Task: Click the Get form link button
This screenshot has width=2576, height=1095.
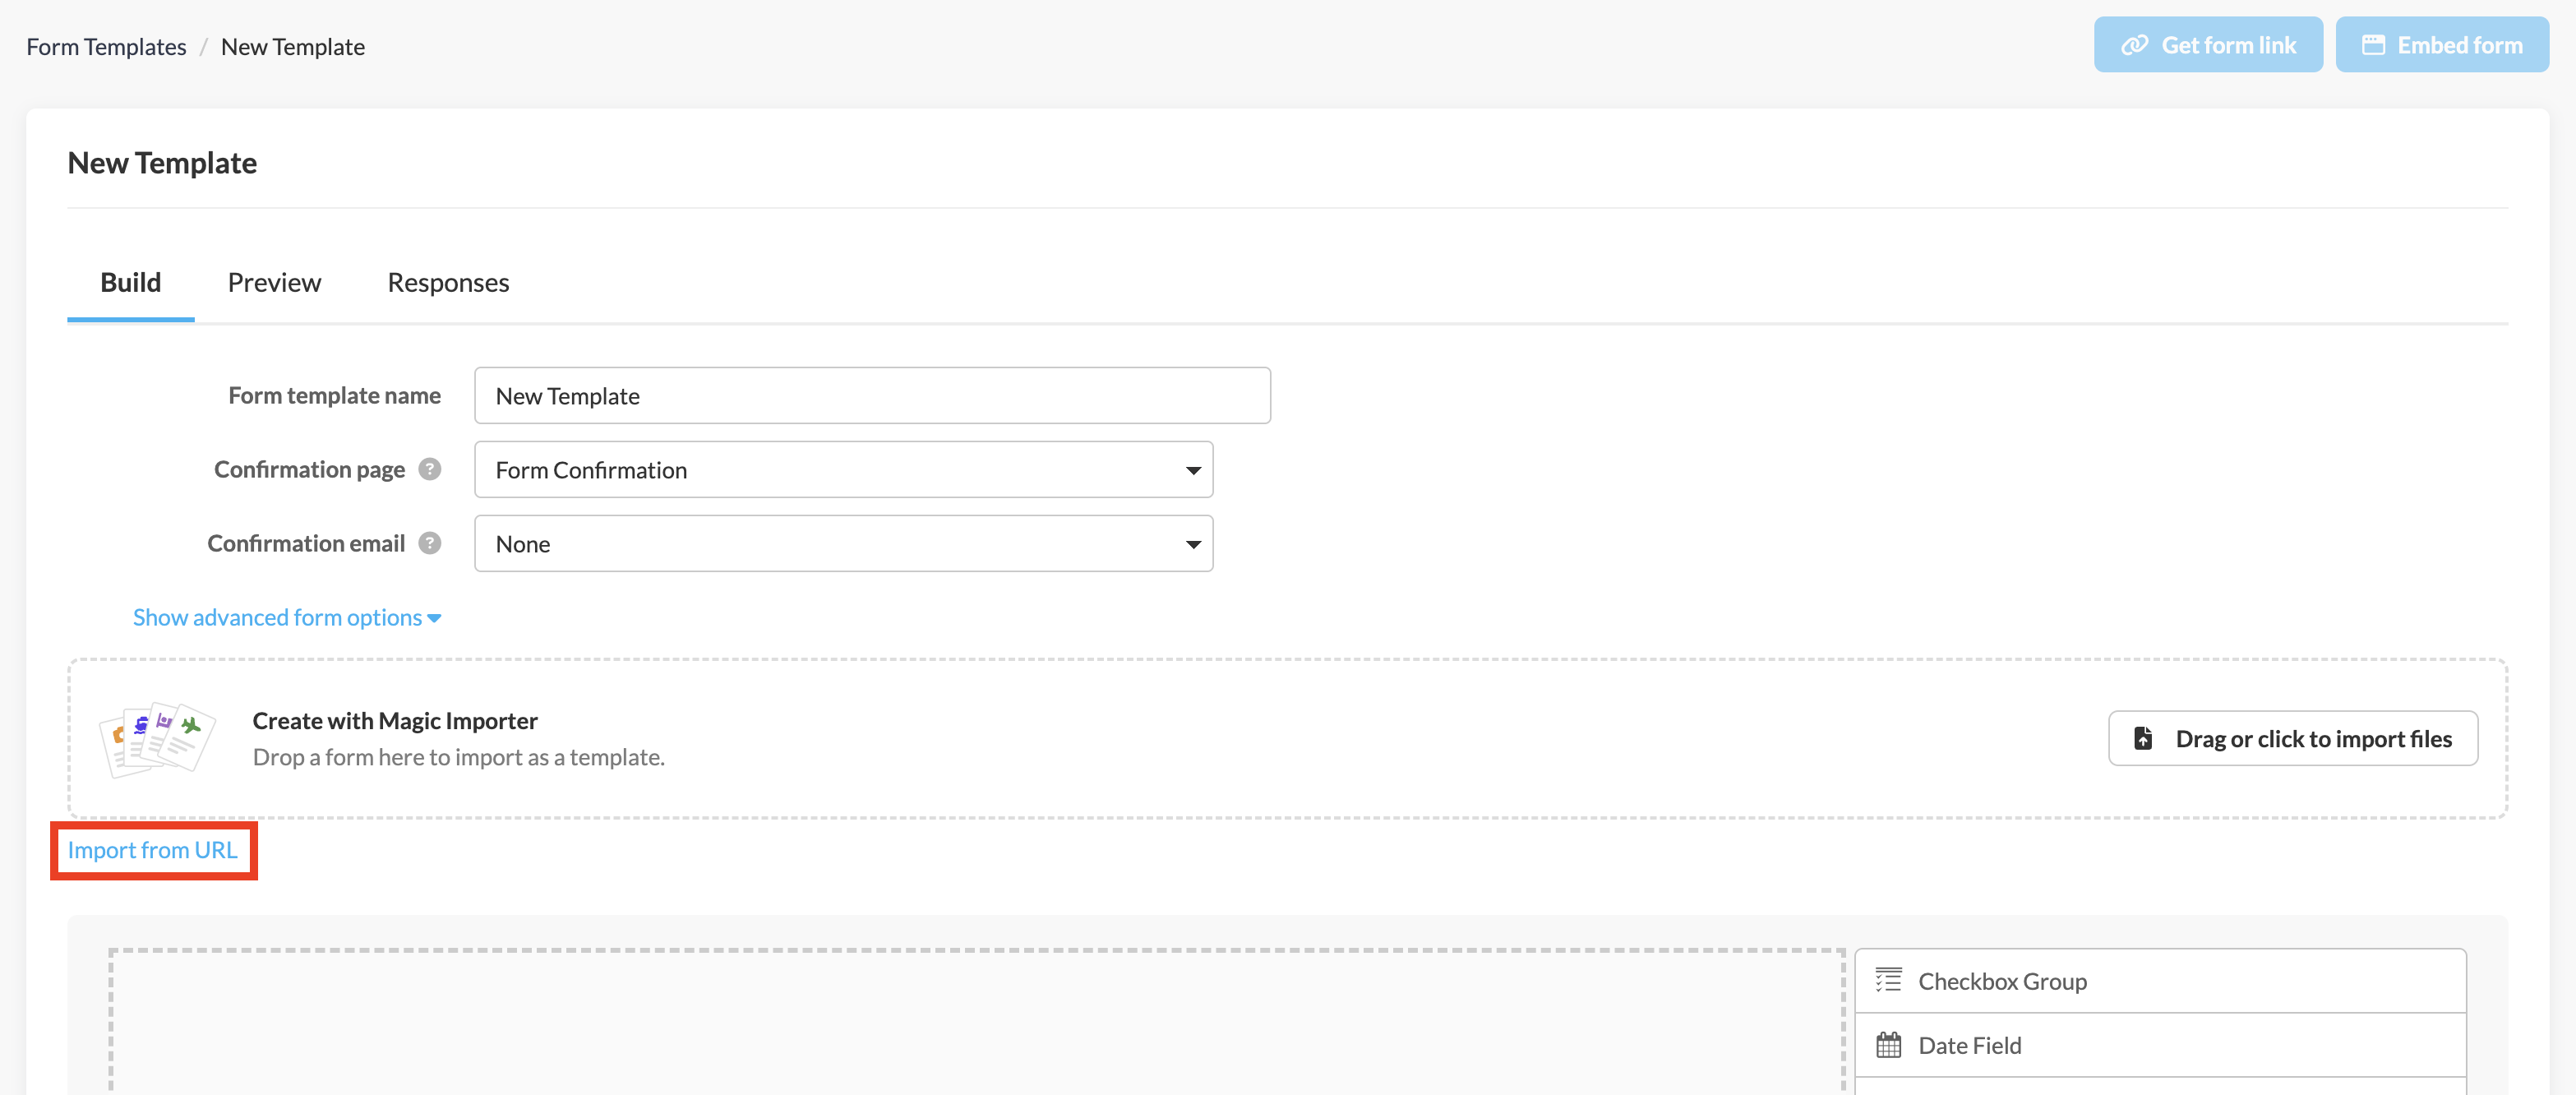Action: click(x=2208, y=45)
